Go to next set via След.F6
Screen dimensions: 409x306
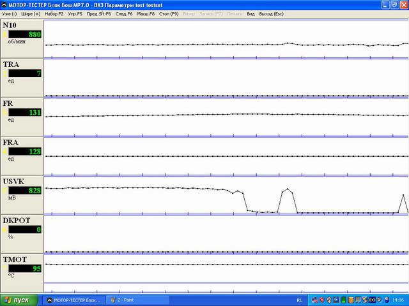tap(124, 14)
